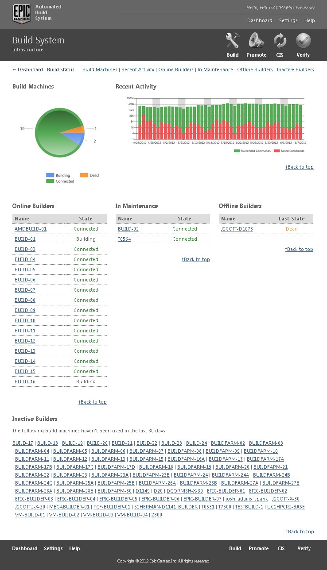Click the Last State column header
This screenshot has height=570, width=327.
(292, 219)
